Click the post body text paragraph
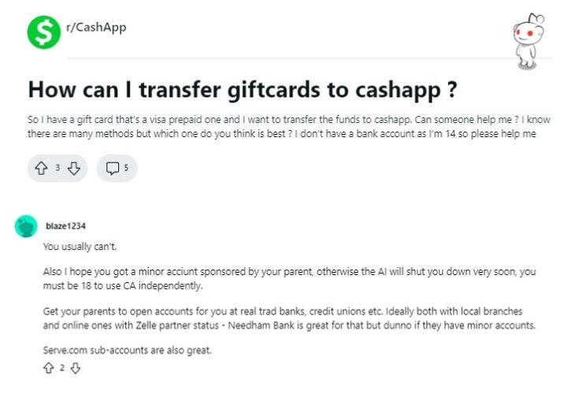579x402 pixels. [x=289, y=127]
